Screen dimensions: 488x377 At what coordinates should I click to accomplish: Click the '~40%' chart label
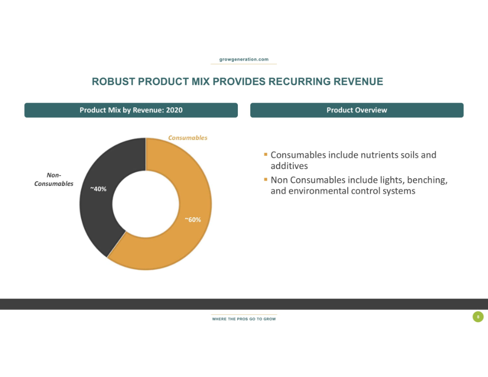98,189
